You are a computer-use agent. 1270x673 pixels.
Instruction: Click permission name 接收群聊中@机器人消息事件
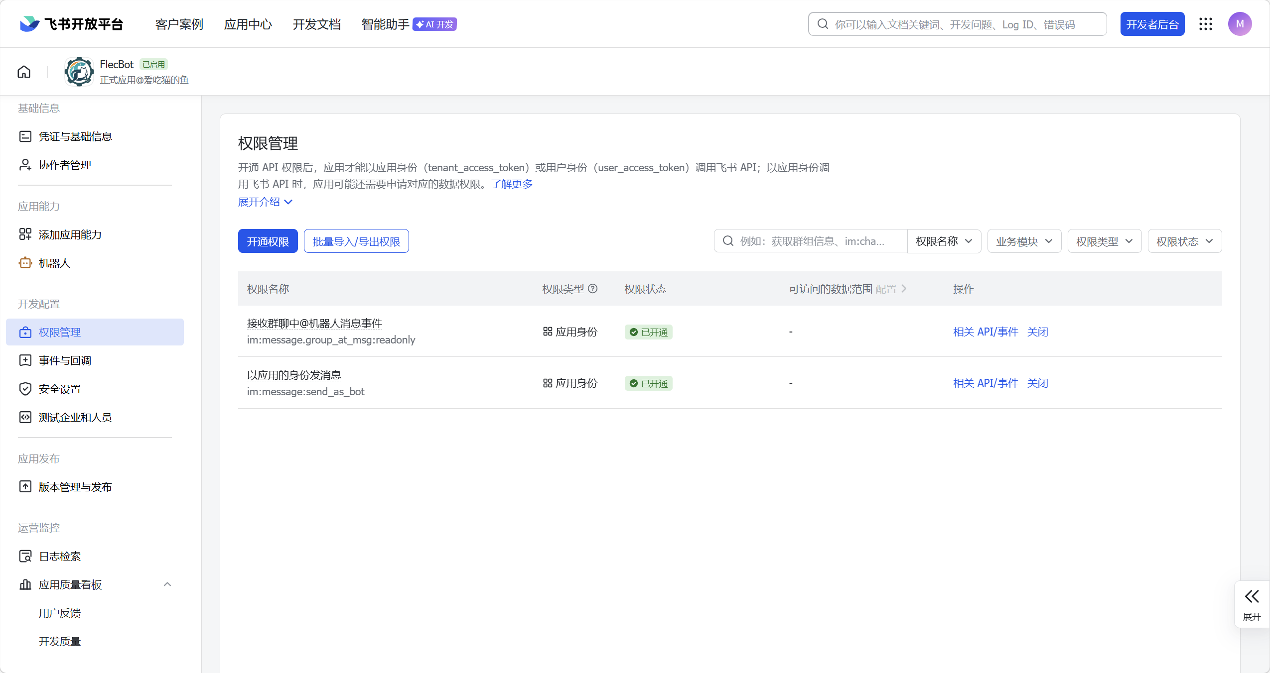pyautogui.click(x=314, y=323)
